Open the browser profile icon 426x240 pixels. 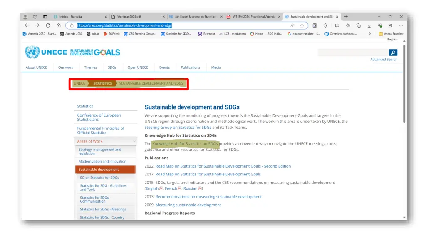pos(25,17)
